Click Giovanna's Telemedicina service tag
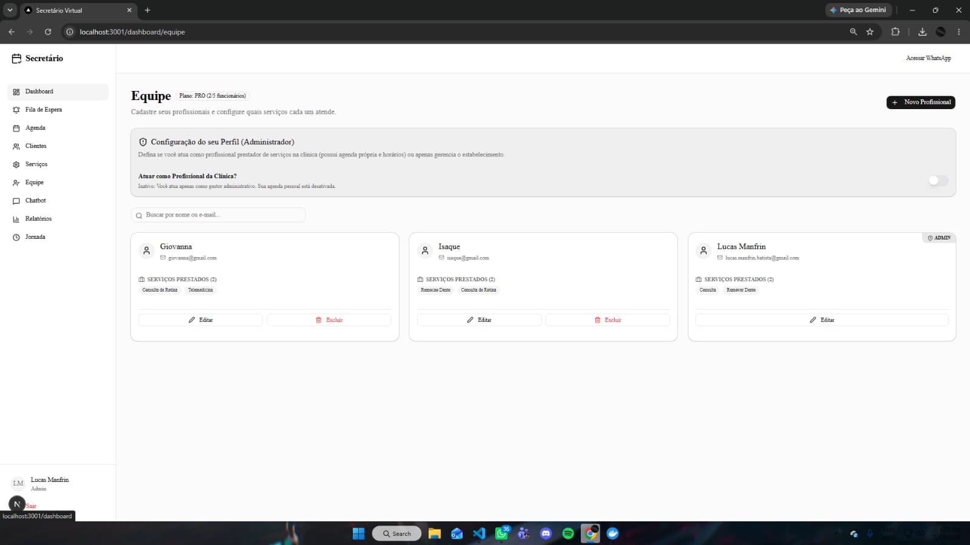The height and width of the screenshot is (545, 970). click(200, 290)
